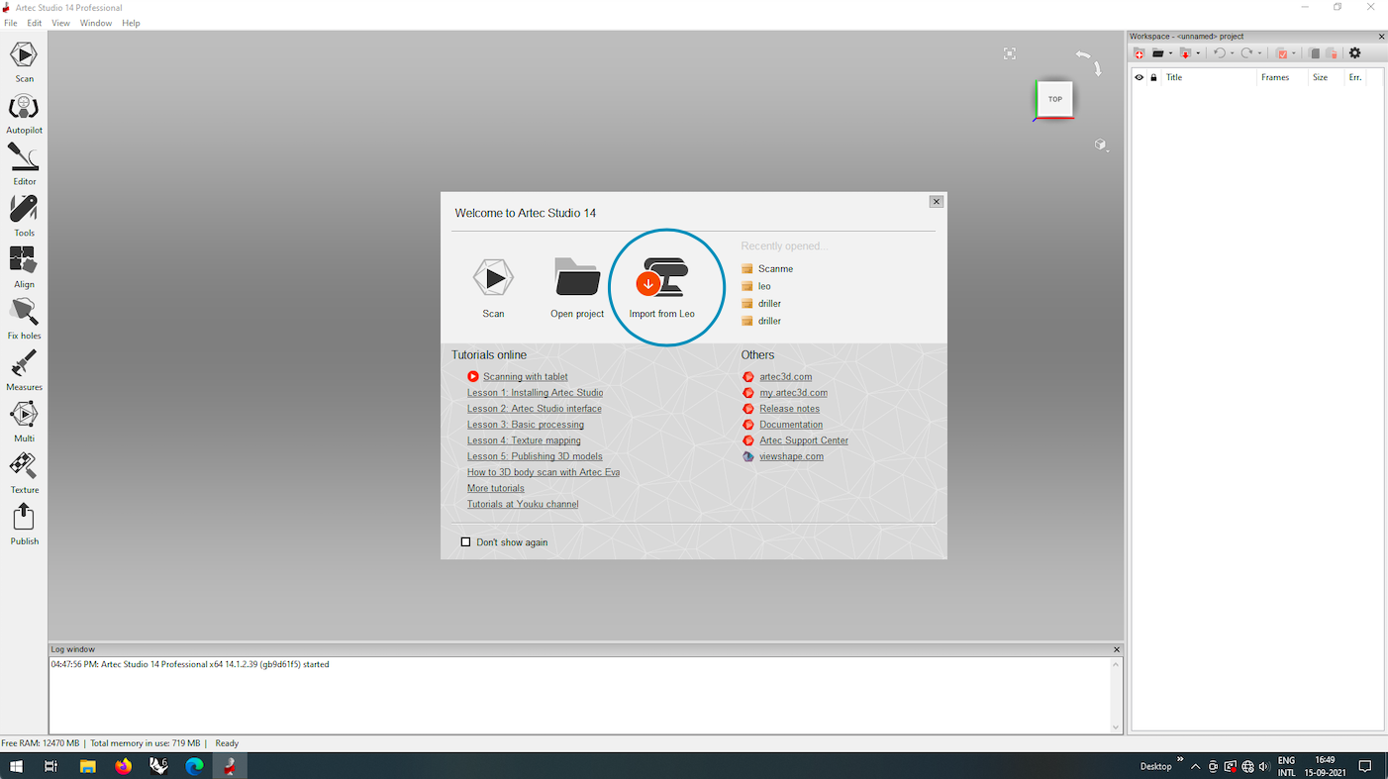Open the artec3d.com link
The image size is (1388, 779).
pyautogui.click(x=786, y=376)
